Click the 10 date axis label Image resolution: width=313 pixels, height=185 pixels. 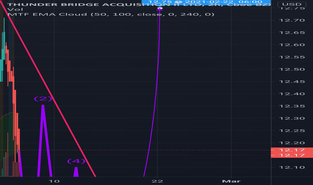pyautogui.click(x=54, y=181)
